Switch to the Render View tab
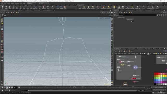The width and height of the screenshot is (167, 94). tap(20, 10)
